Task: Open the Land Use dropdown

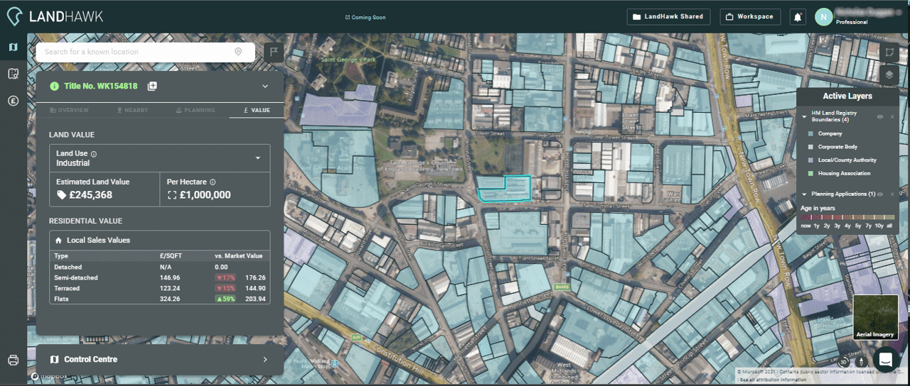Action: click(159, 158)
